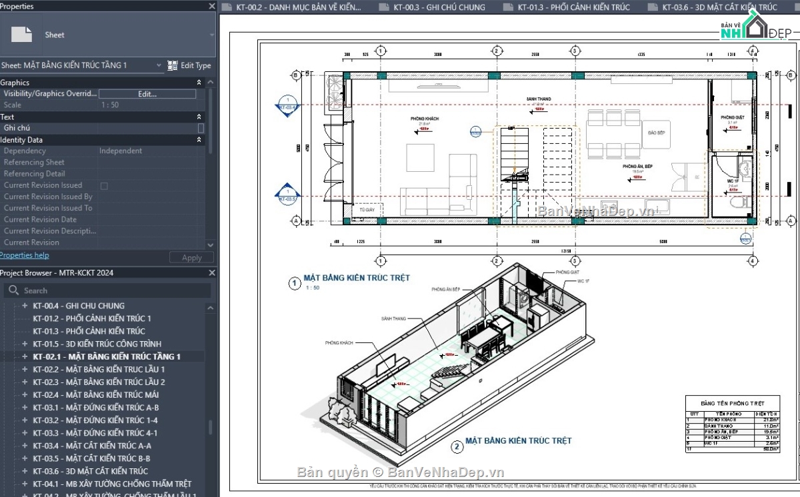Viewport: 800px width, 497px height.
Task: Click view title bubble 1 beside MẶT BẰNG KIẾN TRÚC TRỆT 1:50
Action: point(294,283)
